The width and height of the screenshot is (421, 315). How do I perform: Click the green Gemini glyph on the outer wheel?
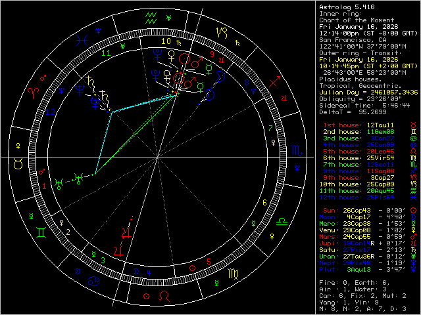[41, 232]
